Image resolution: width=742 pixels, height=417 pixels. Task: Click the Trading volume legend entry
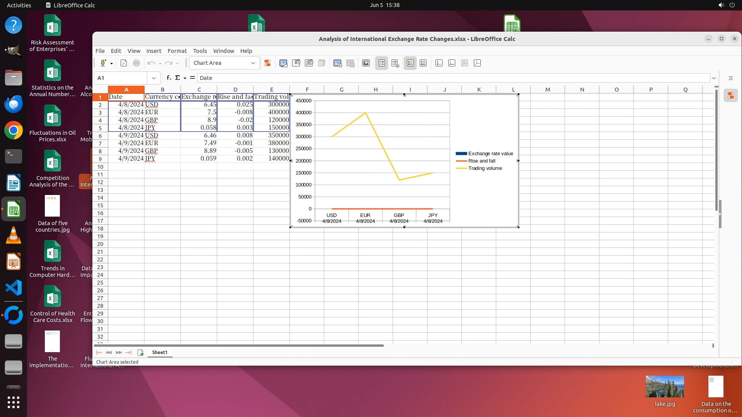485,168
